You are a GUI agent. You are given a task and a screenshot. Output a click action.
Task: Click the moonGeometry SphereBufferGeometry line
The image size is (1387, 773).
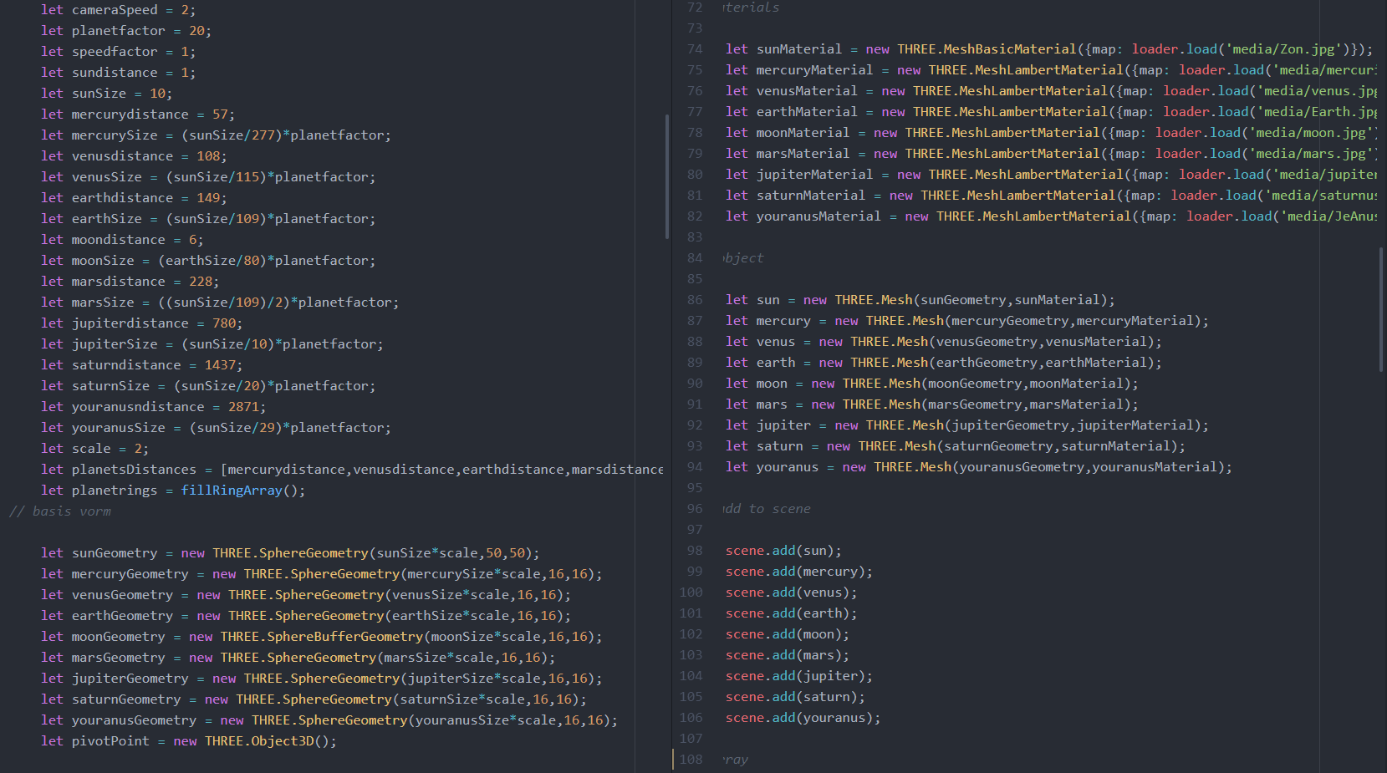pyautogui.click(x=321, y=637)
